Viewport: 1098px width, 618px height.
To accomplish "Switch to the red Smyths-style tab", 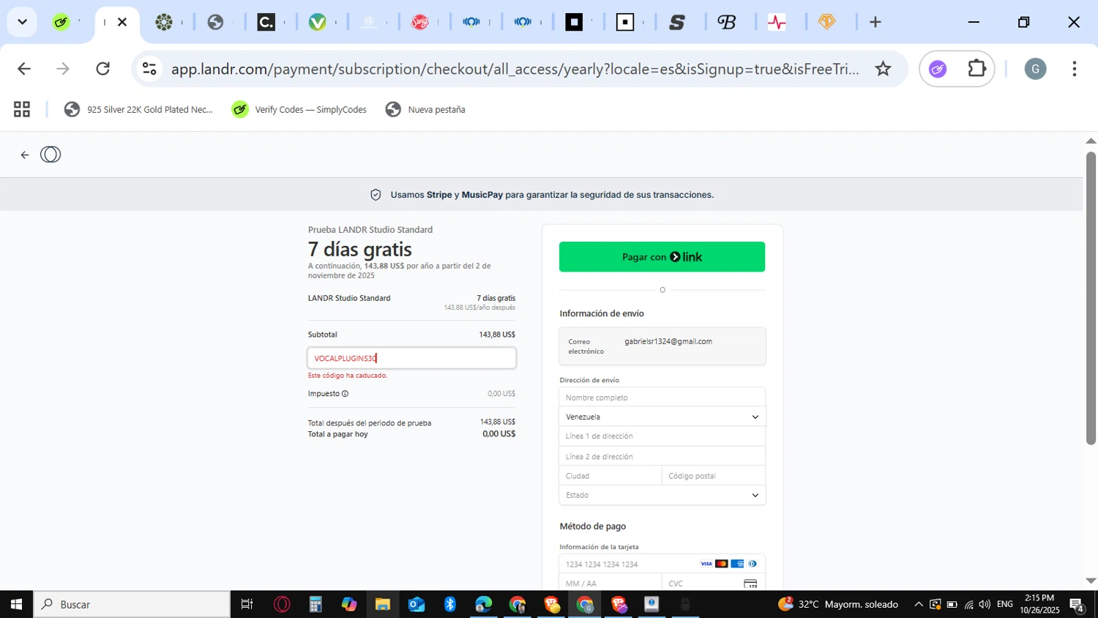I will pyautogui.click(x=420, y=22).
